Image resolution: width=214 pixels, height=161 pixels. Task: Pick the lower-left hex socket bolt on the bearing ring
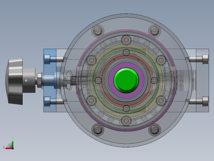pos(91,101)
